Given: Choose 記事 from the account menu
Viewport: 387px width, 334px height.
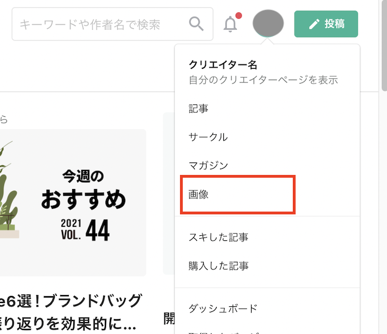Looking at the screenshot, I should click(199, 109).
